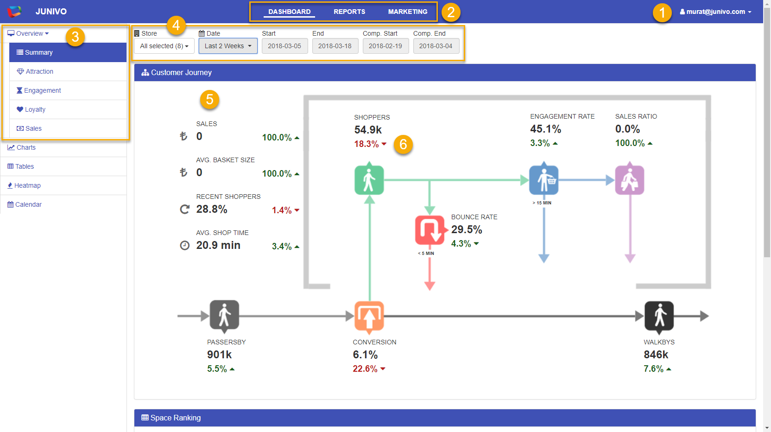Click the Junivo logo in header
The height and width of the screenshot is (432, 771).
(15, 12)
